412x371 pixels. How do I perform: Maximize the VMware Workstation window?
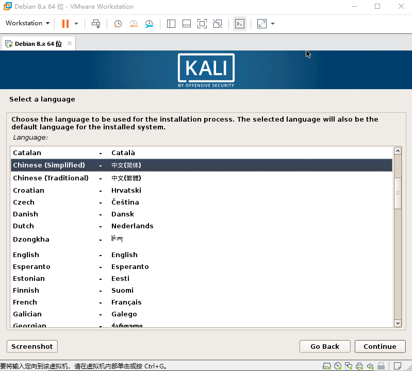click(x=377, y=6)
